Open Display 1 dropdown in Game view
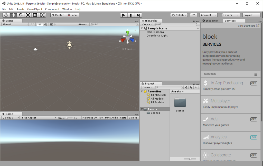The image size is (263, 166). (x=11, y=118)
